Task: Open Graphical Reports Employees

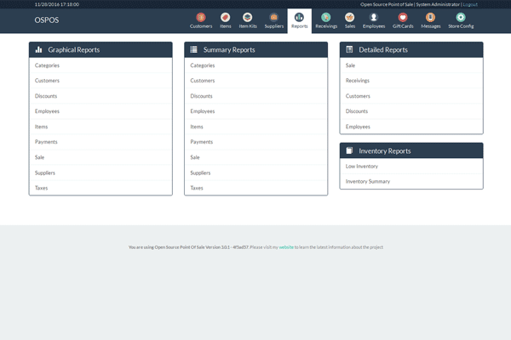Action: pyautogui.click(x=100, y=111)
